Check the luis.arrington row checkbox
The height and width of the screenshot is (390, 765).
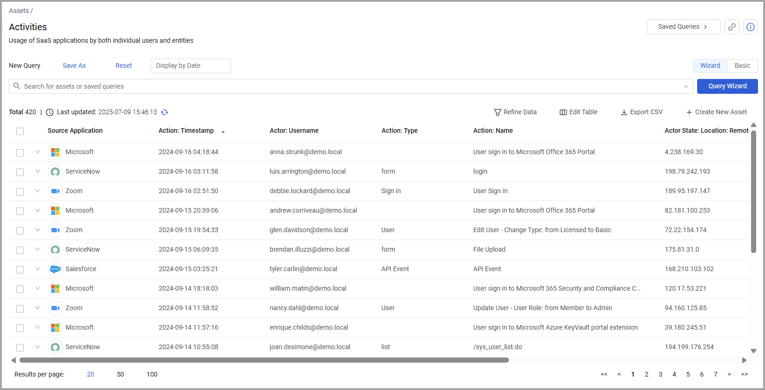(x=20, y=172)
